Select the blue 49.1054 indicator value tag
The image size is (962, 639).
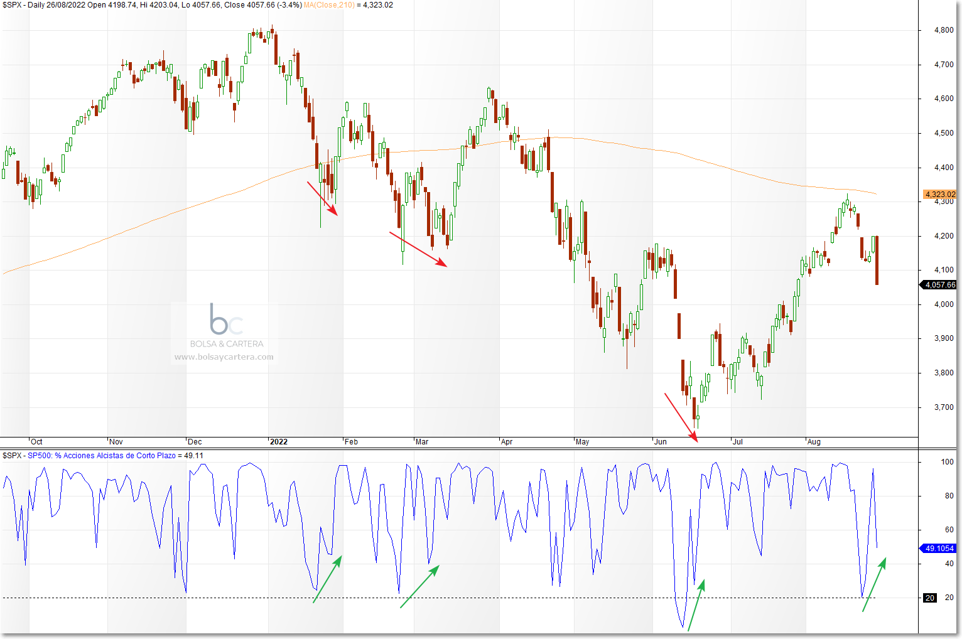[939, 549]
